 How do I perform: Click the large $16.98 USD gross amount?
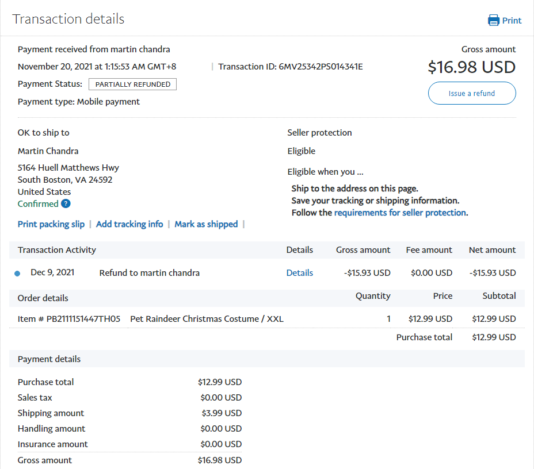click(x=471, y=67)
